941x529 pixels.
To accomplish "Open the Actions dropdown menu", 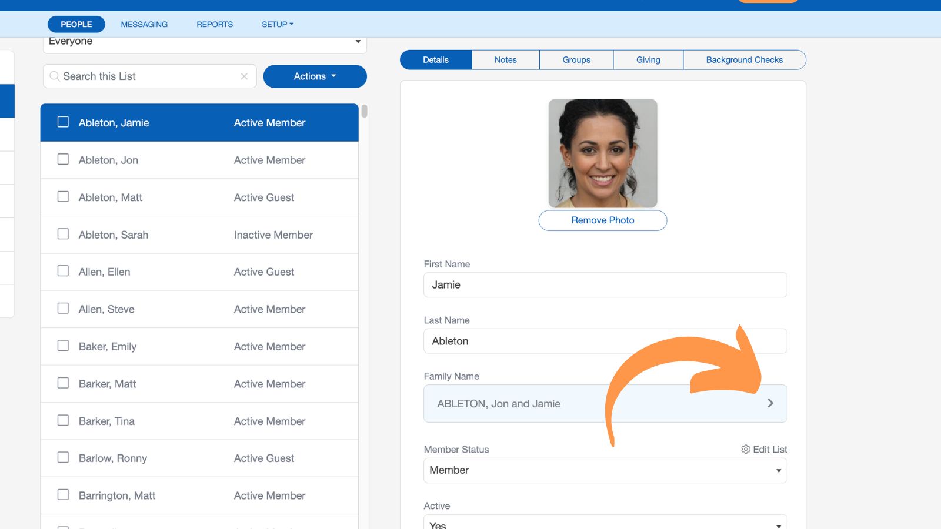I will point(315,76).
